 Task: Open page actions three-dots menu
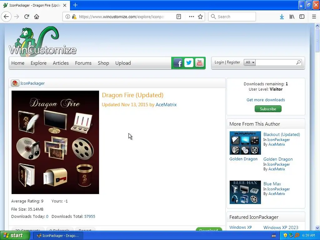[192, 17]
